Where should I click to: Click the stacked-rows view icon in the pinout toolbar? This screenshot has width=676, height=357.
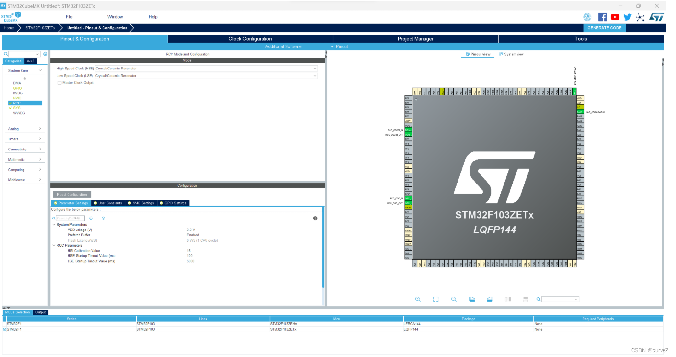(x=525, y=299)
